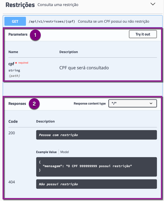This screenshot has width=164, height=201.
Task: Click the Pessoa com restrição description box
Action: coord(97,135)
